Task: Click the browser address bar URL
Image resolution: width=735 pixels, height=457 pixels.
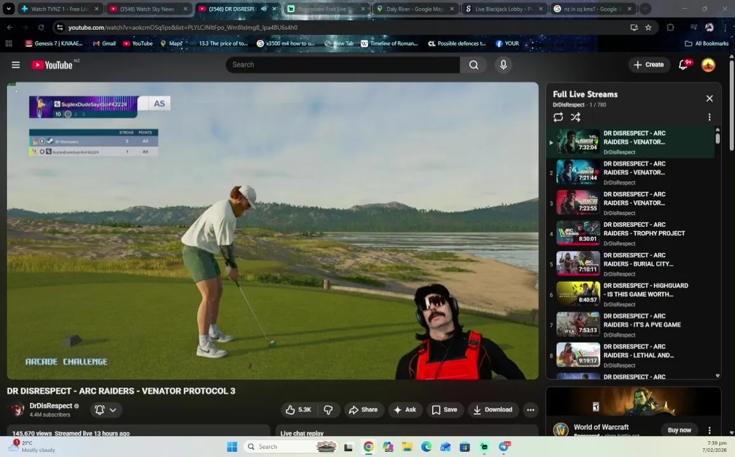Action: (x=183, y=28)
